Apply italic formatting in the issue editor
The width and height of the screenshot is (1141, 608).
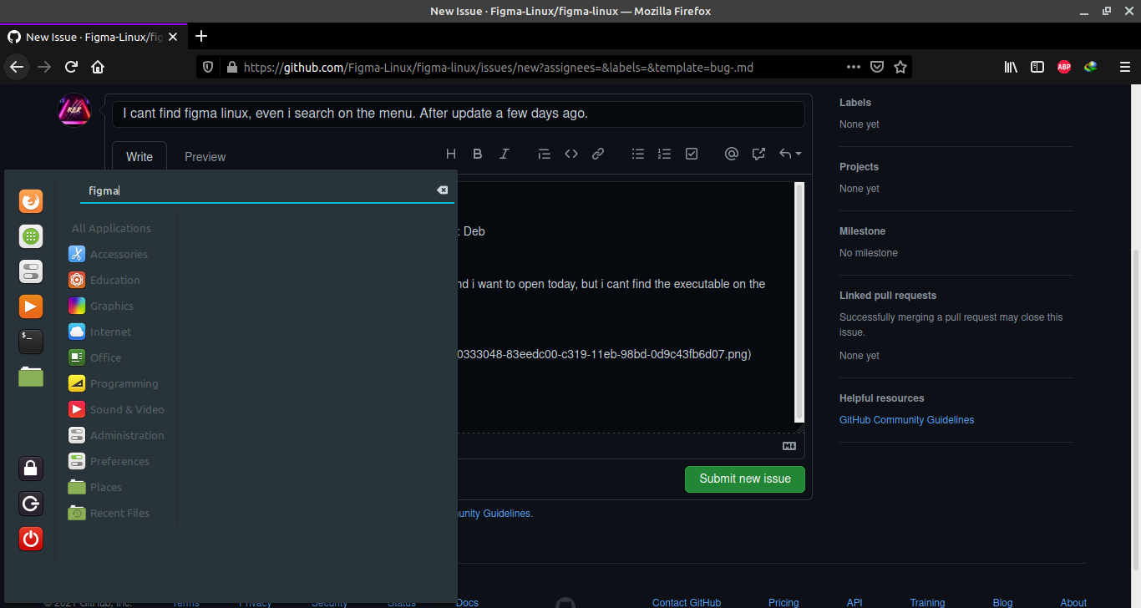pyautogui.click(x=505, y=154)
